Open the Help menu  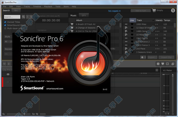[74, 6]
